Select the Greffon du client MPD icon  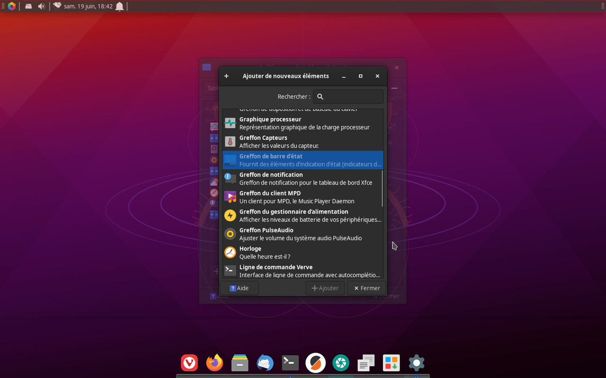pyautogui.click(x=230, y=197)
